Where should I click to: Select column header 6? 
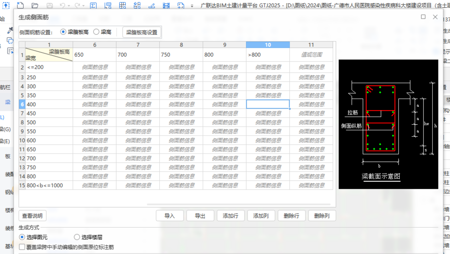point(95,45)
